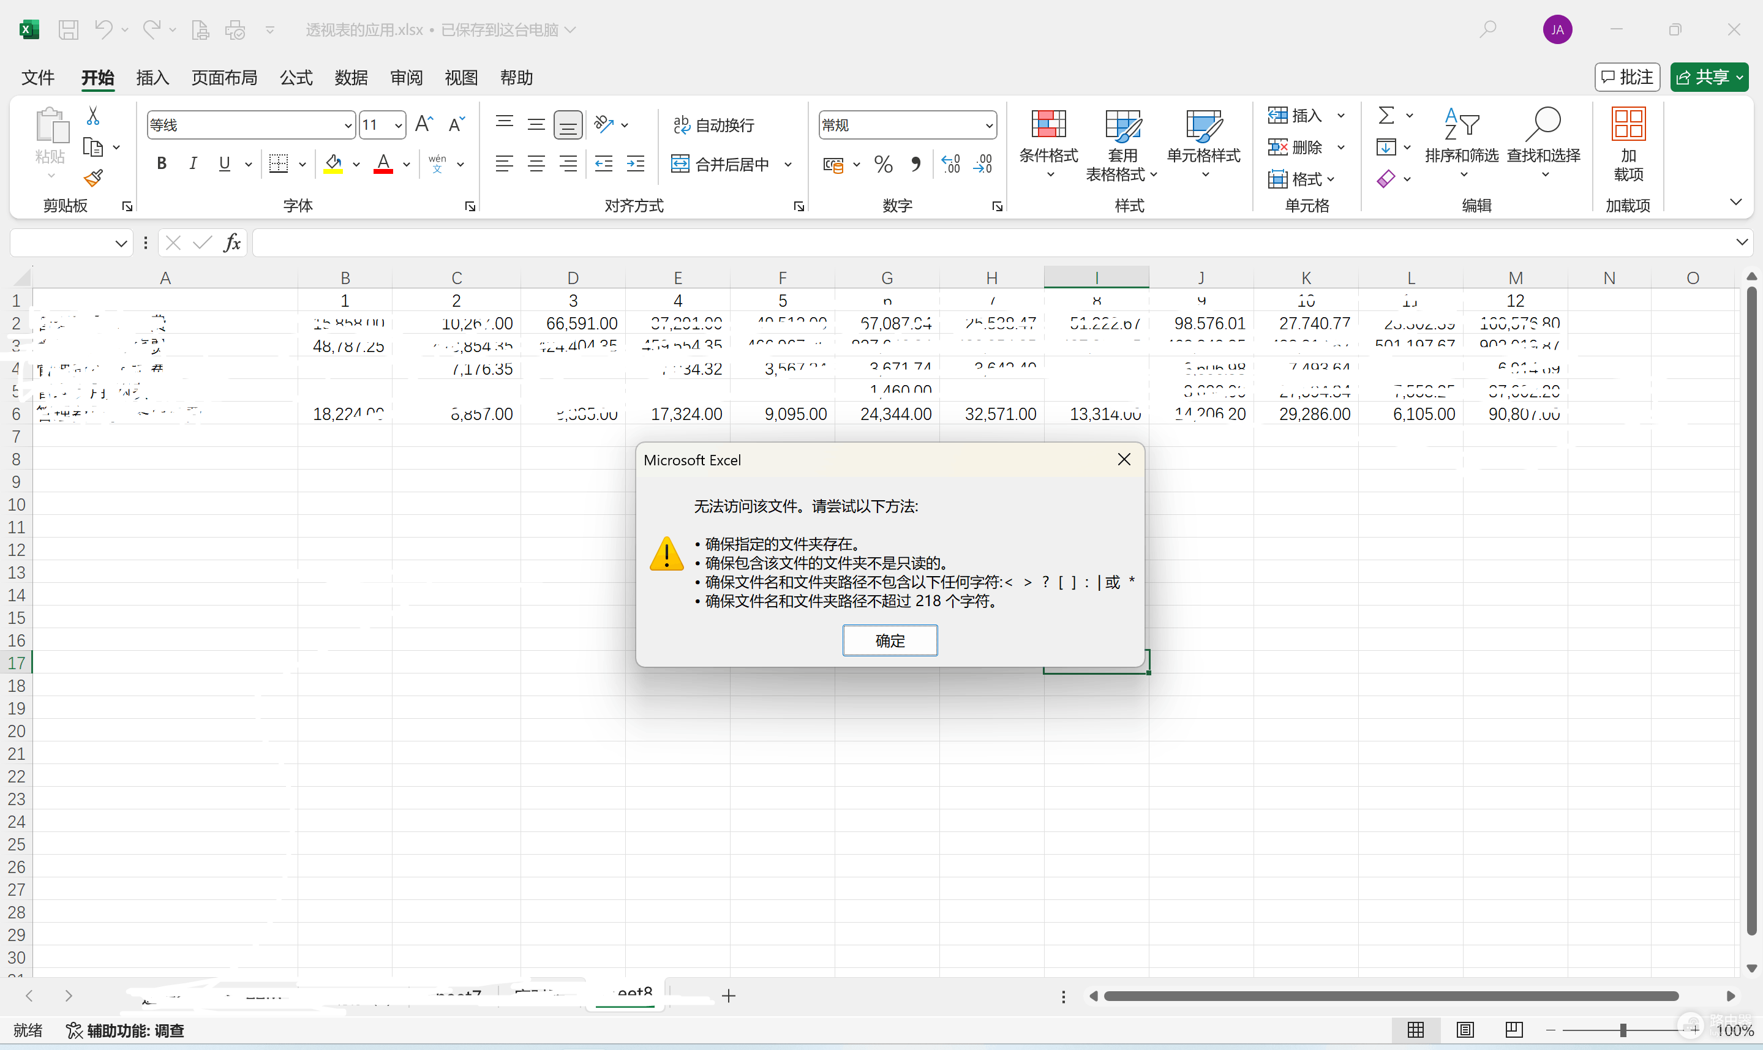Click the formula bar input field
Image resolution: width=1763 pixels, height=1050 pixels.
click(x=994, y=242)
